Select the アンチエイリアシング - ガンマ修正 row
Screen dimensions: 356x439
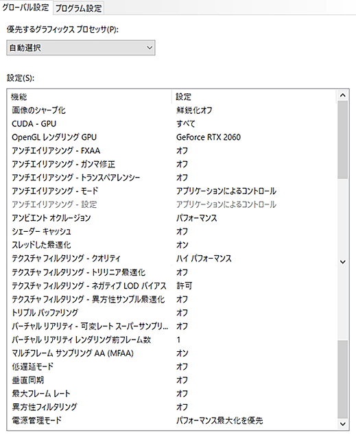[x=172, y=164]
